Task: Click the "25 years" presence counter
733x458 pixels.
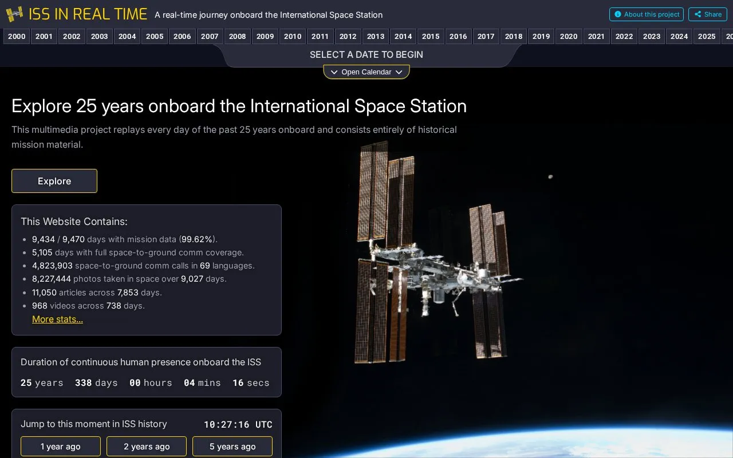Action: [x=42, y=383]
